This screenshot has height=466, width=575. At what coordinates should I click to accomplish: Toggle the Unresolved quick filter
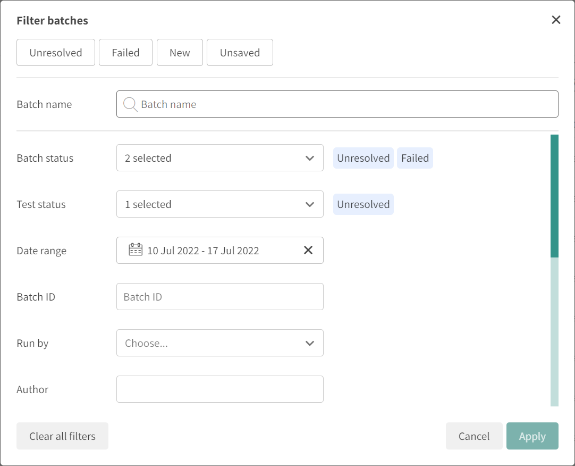(56, 53)
